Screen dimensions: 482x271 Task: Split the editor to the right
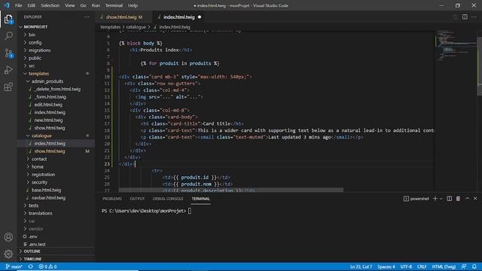[x=465, y=17]
